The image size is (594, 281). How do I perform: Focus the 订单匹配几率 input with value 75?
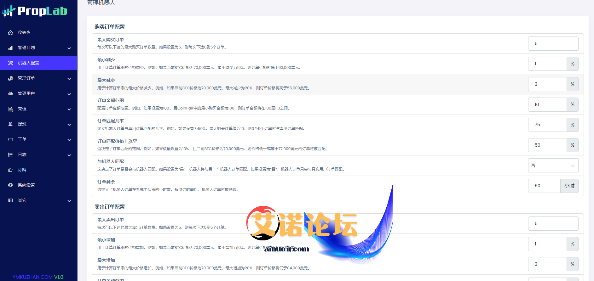[547, 125]
